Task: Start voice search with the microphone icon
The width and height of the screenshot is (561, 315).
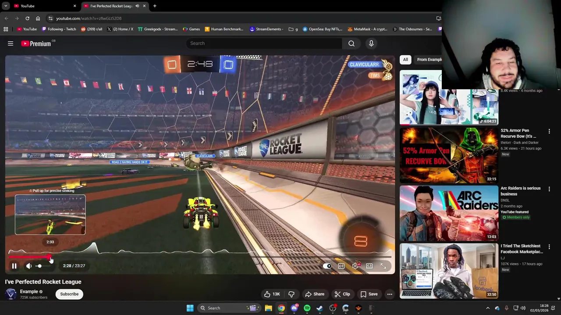Action: pyautogui.click(x=371, y=43)
